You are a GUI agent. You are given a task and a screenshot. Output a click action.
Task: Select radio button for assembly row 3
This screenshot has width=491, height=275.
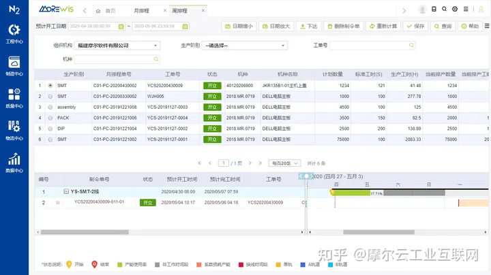coord(50,108)
